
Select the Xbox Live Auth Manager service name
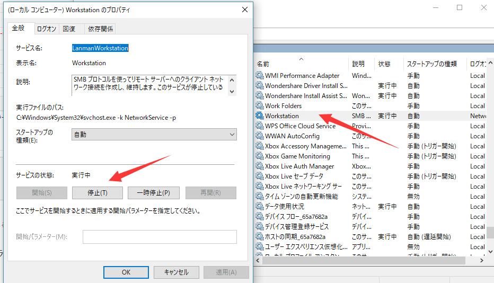pyautogui.click(x=299, y=166)
